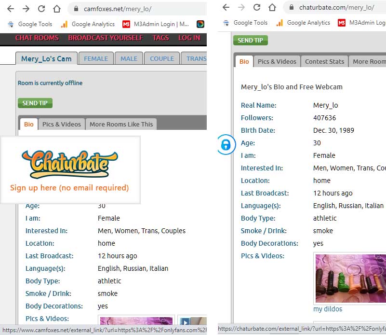Viewport: 386px width, 335px height.
Task: Switch to the TRANS tab
Action: (x=194, y=58)
